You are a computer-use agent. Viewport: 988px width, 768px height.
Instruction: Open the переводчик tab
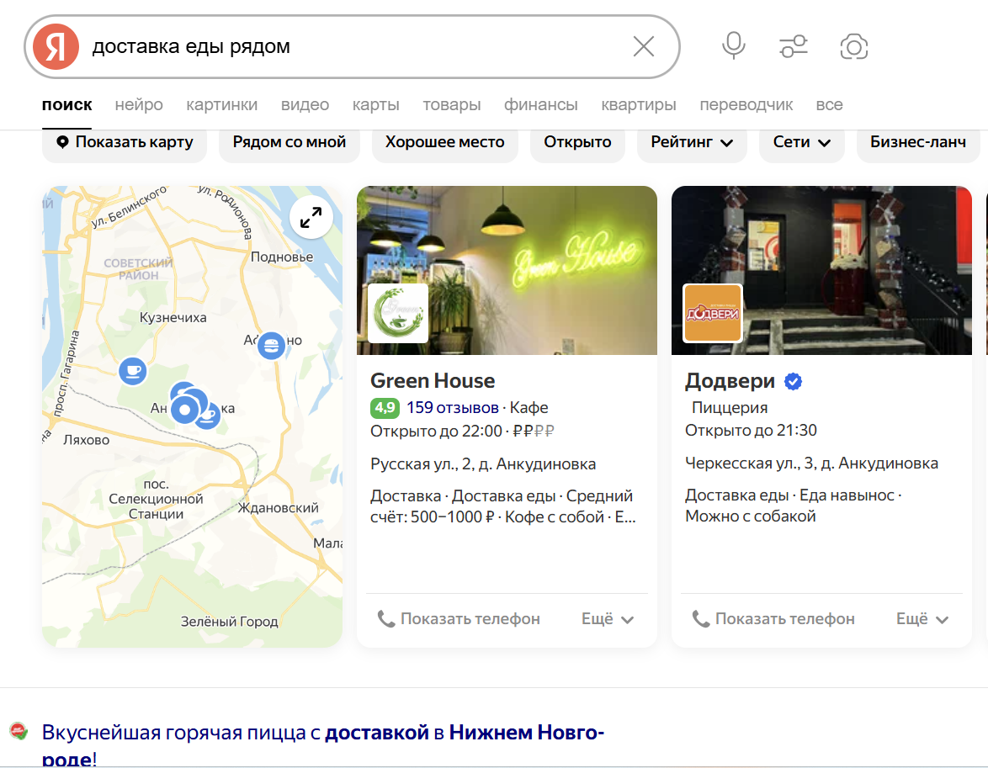pyautogui.click(x=746, y=104)
